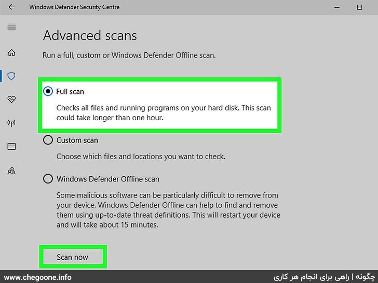Click the Advanced scans page heading

(x=90, y=36)
